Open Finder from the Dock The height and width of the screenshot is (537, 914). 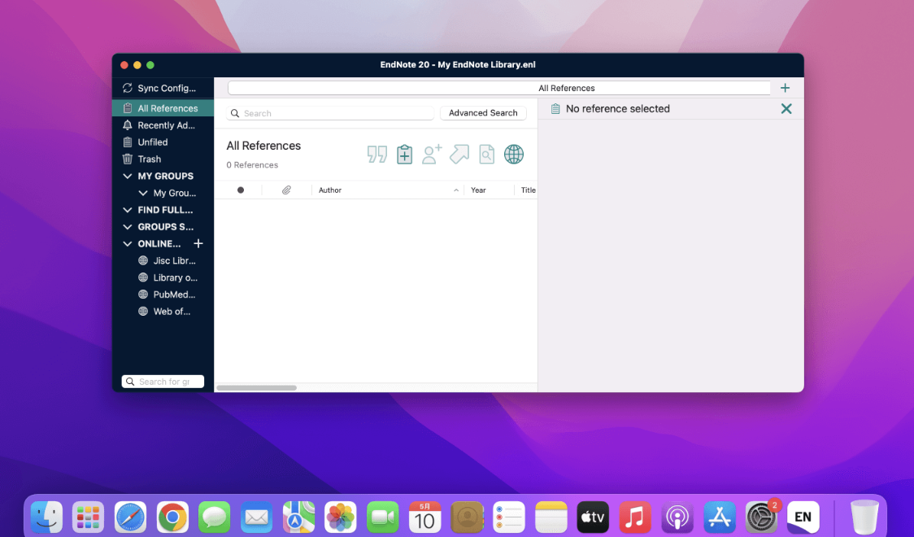(46, 517)
